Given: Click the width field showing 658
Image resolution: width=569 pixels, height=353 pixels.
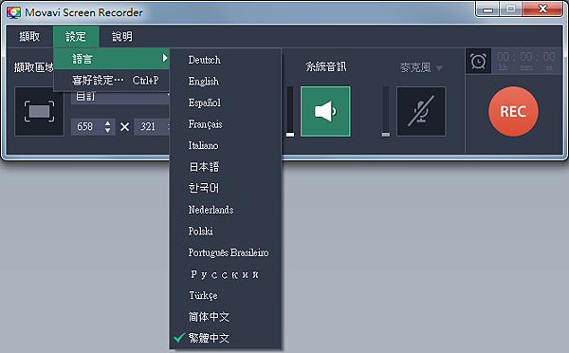Looking at the screenshot, I should pyautogui.click(x=86, y=126).
